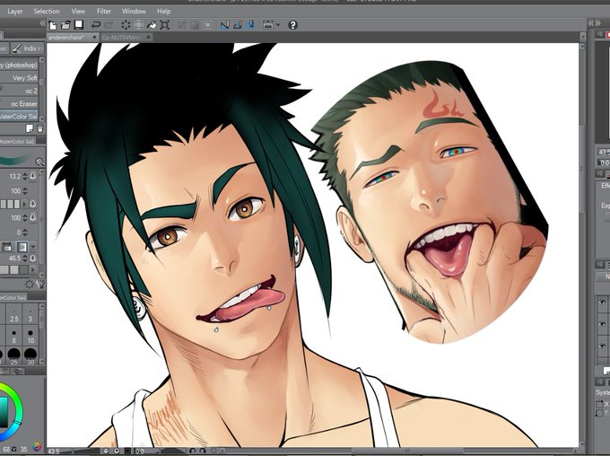Adjust brush size 13.2 stepper

coord(25,177)
